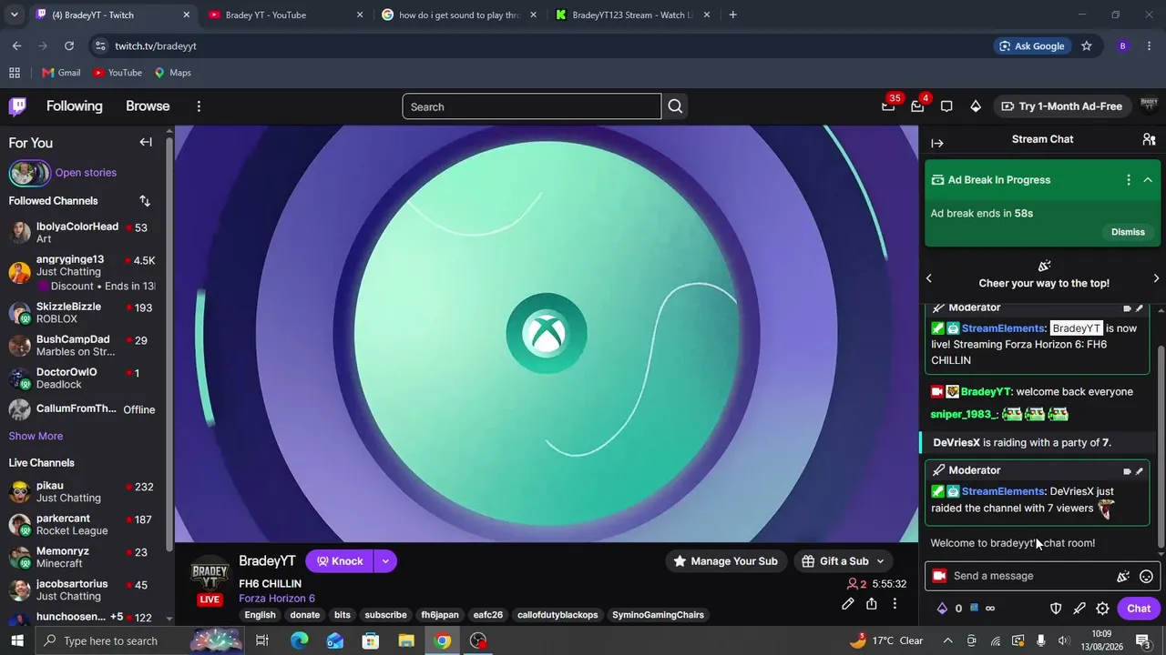This screenshot has width=1166, height=655.
Task: Click the bits balance diamond below chat
Action: (x=942, y=609)
